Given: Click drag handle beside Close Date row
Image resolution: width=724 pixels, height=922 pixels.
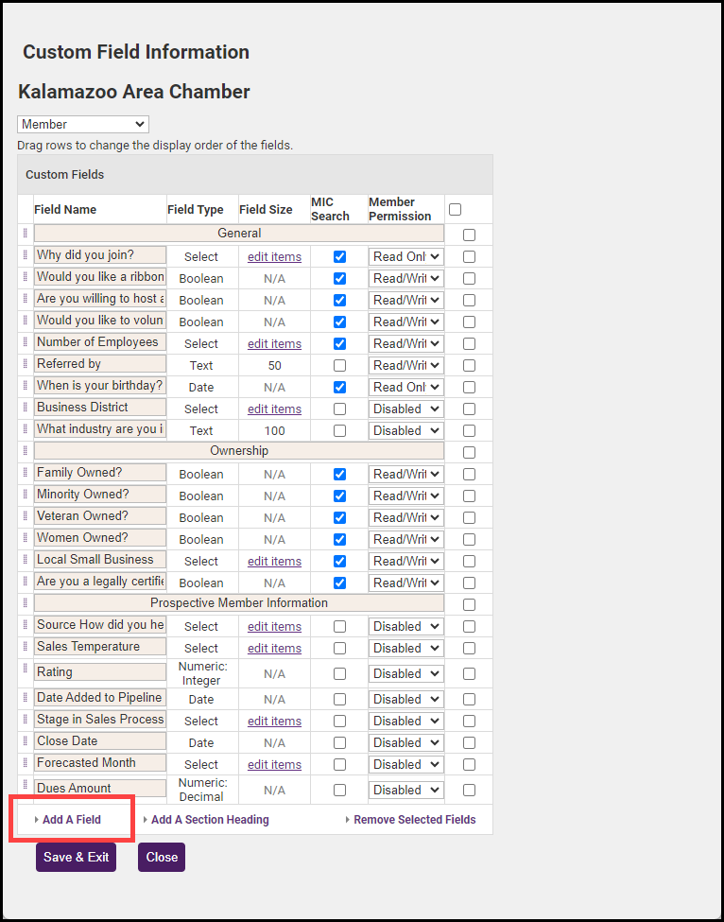Looking at the screenshot, I should [26, 741].
